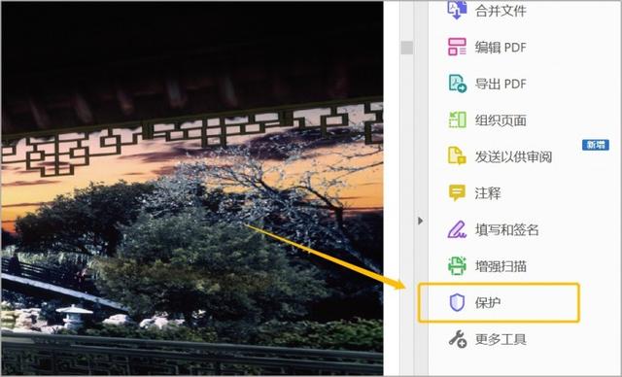This screenshot has height=377, width=622.
Task: Collapse the tools pane with the arrow
Action: coord(421,221)
